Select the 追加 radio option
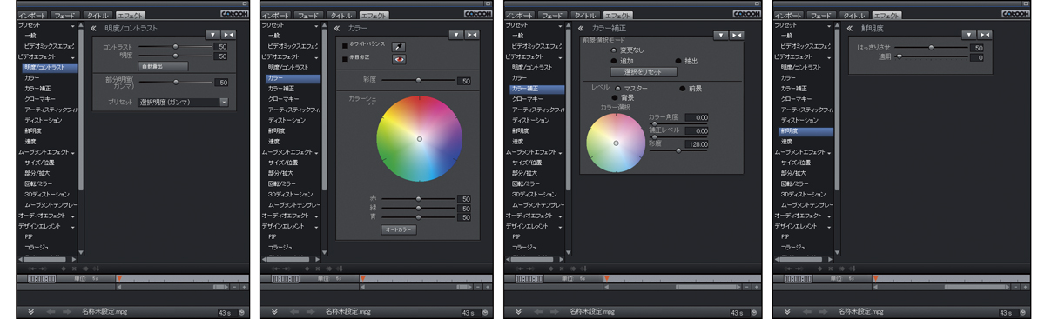Image resolution: width=1045 pixels, height=319 pixels. (613, 62)
